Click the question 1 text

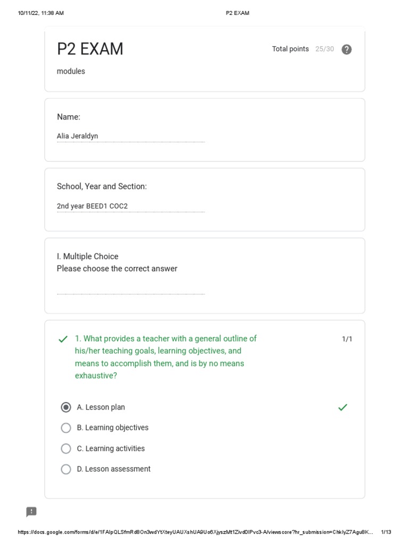[x=166, y=357]
